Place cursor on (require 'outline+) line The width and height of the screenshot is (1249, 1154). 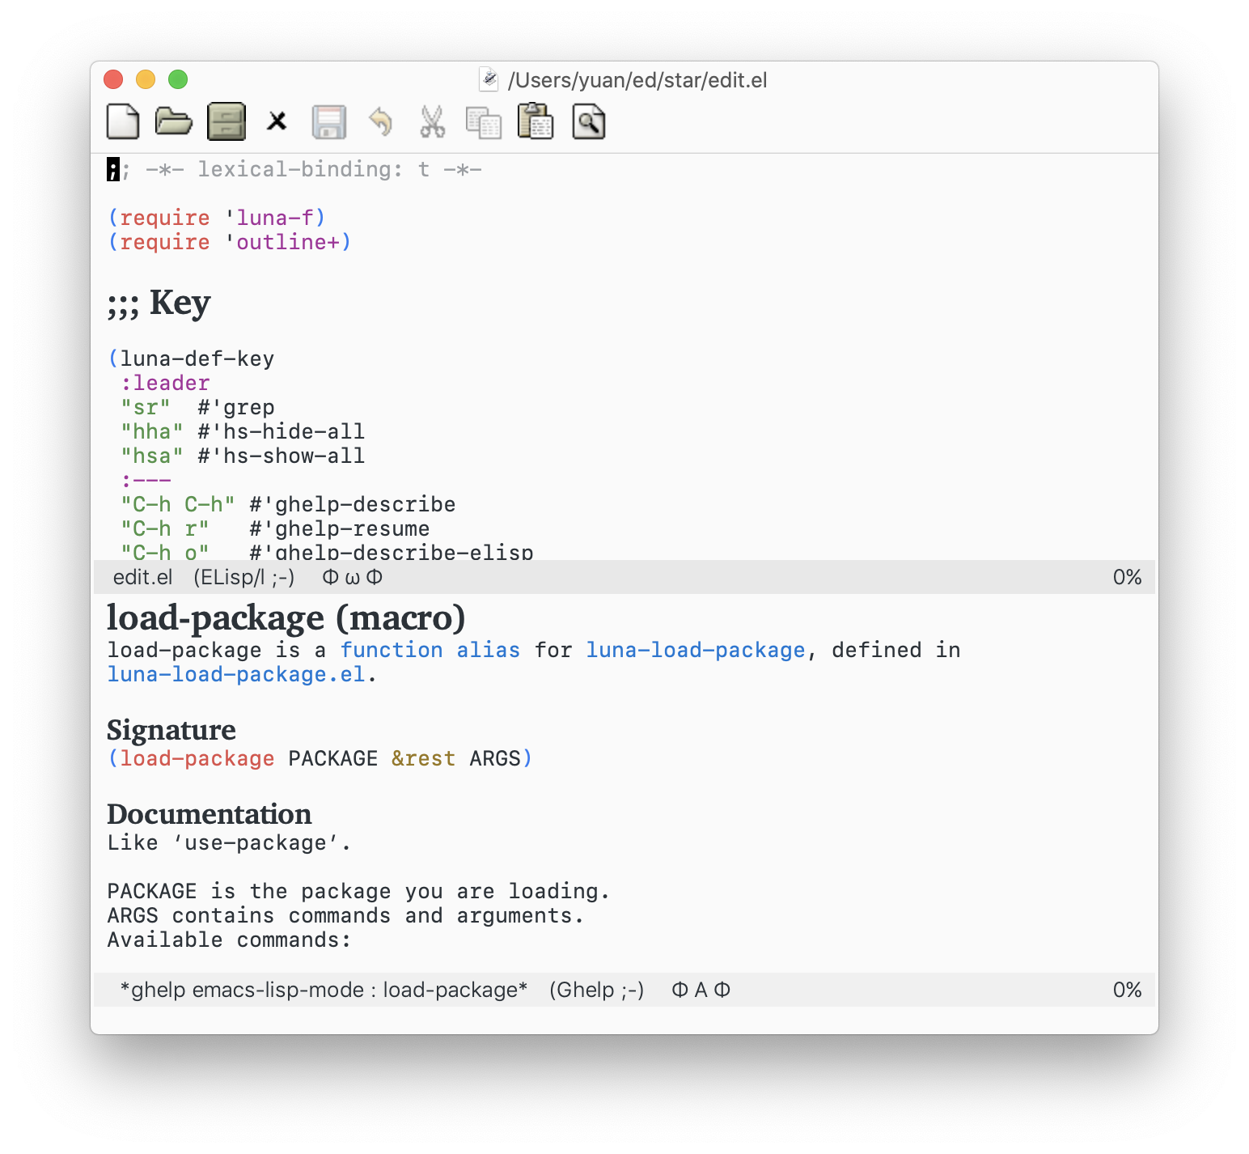230,242
